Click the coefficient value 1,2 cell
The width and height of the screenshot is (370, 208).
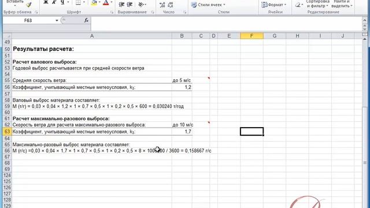tap(188, 87)
